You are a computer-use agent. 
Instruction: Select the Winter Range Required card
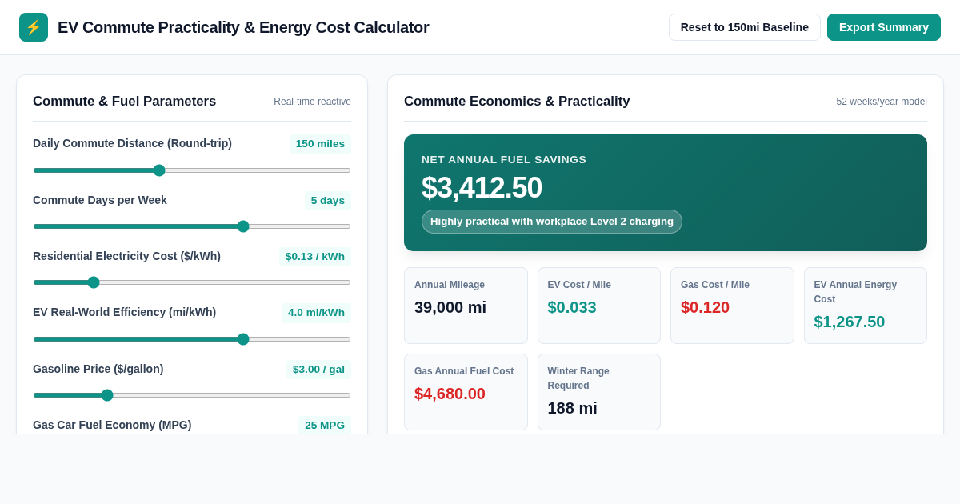click(x=599, y=392)
